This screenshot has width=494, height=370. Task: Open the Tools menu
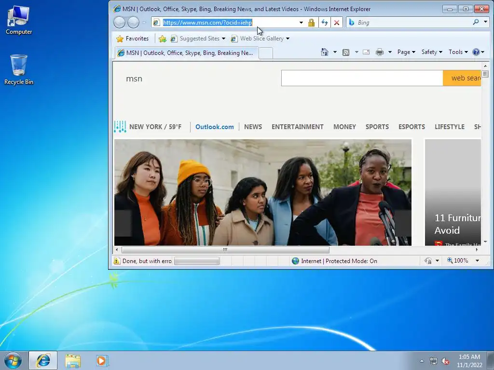tap(458, 52)
